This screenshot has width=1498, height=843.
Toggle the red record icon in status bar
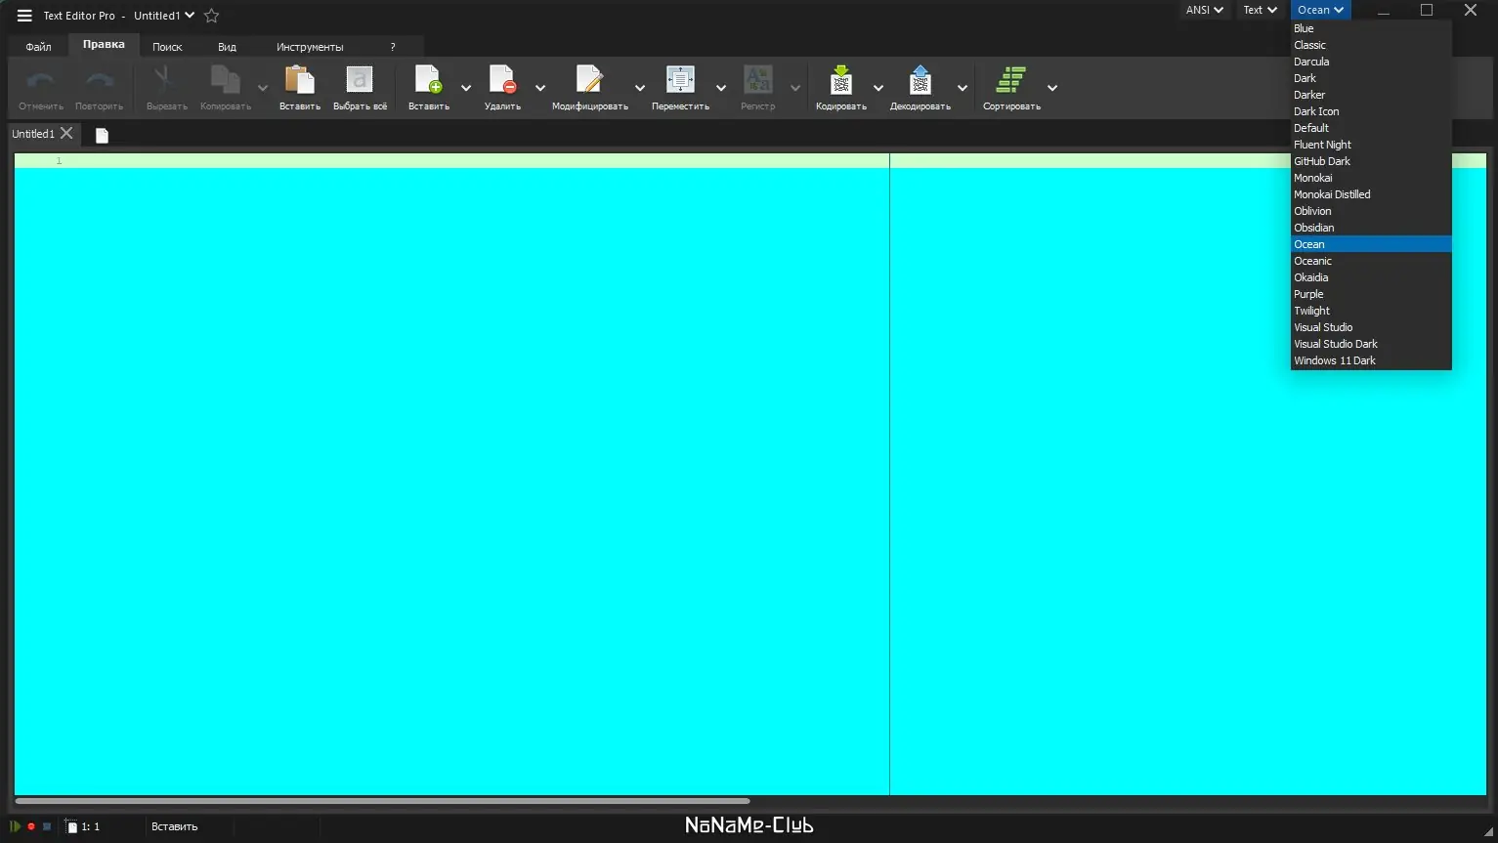pyautogui.click(x=30, y=825)
